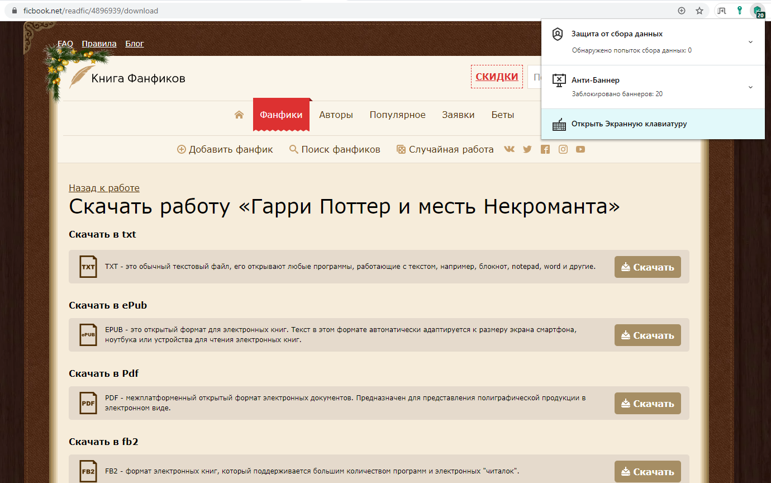Click the Анти-Баннер title text
The width and height of the screenshot is (771, 483).
tap(595, 80)
